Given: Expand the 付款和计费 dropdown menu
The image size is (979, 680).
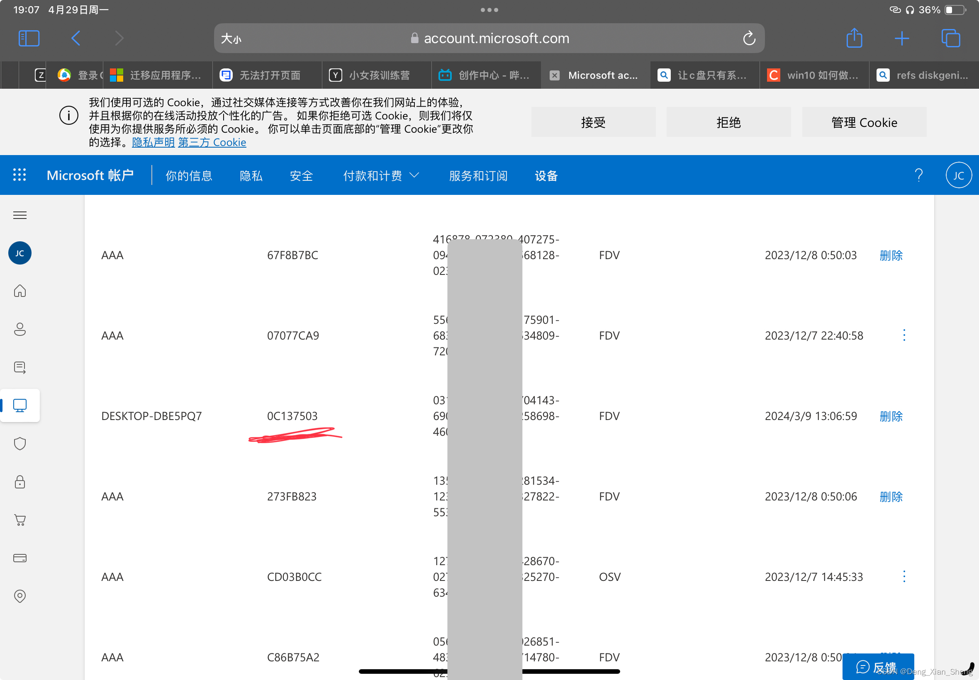Looking at the screenshot, I should [381, 175].
